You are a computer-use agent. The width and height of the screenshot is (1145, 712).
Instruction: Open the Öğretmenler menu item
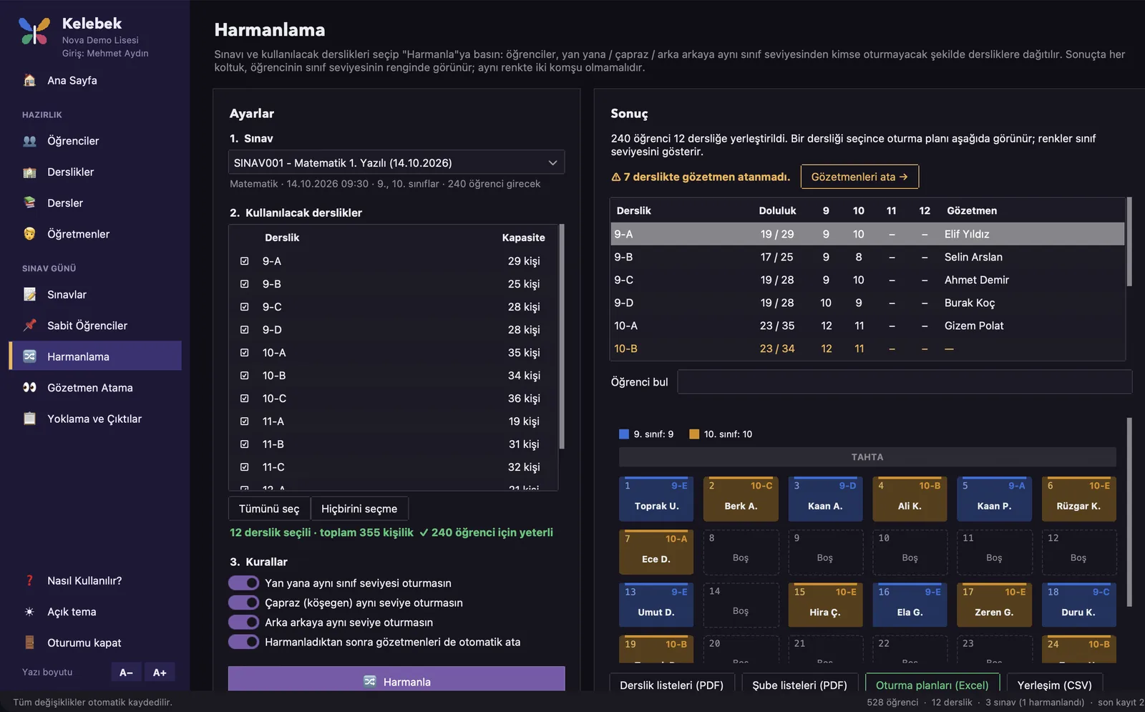(95, 234)
